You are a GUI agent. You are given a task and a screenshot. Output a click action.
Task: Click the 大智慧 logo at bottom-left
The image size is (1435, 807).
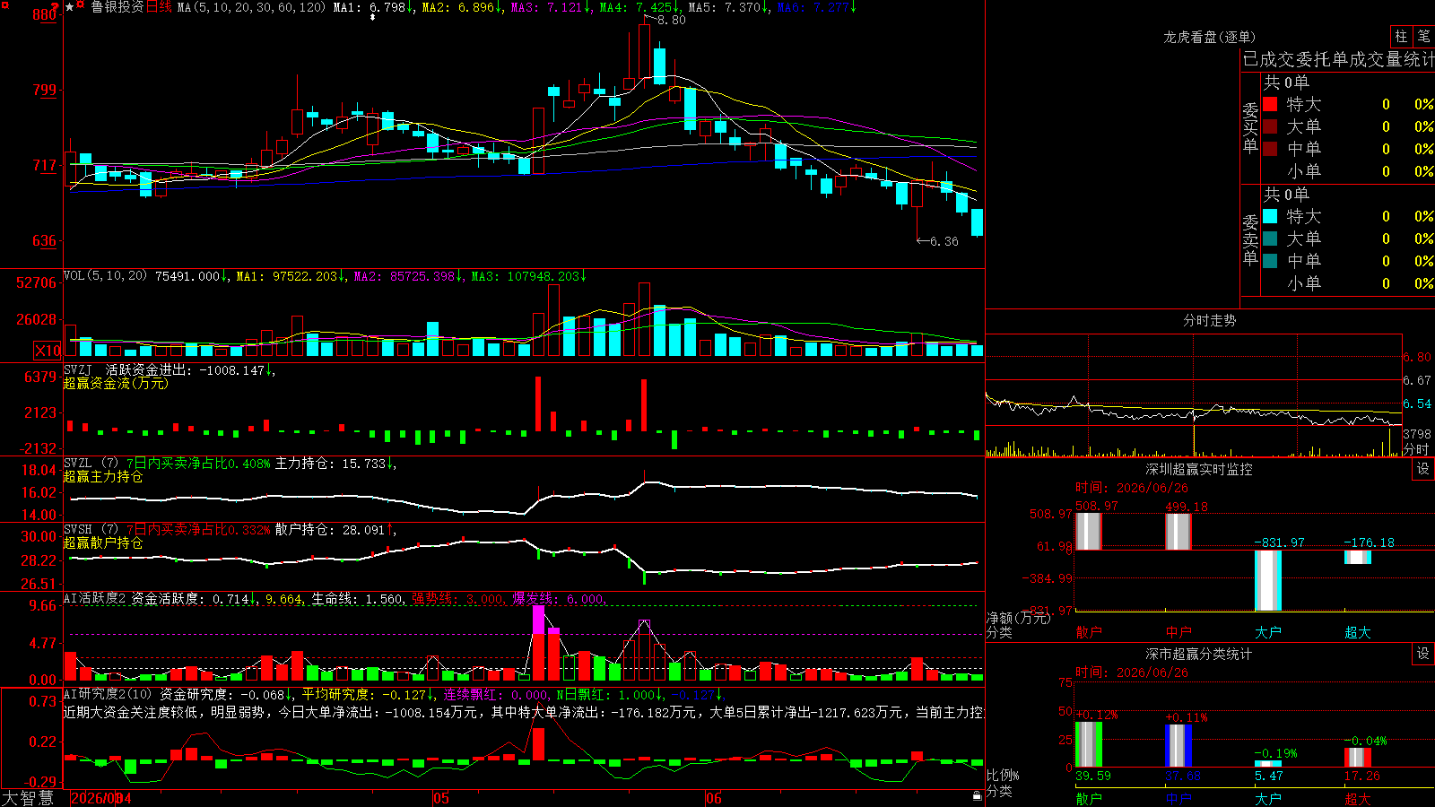click(x=28, y=798)
